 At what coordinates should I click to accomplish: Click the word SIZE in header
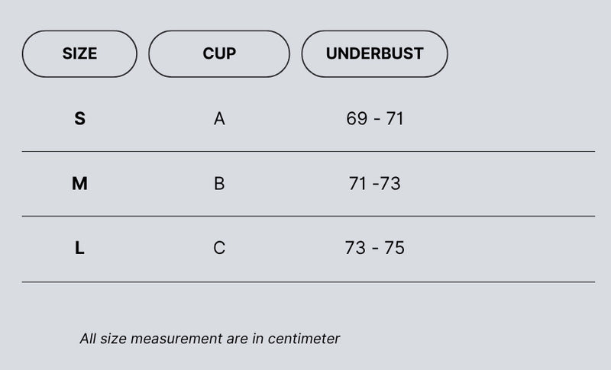coord(79,53)
